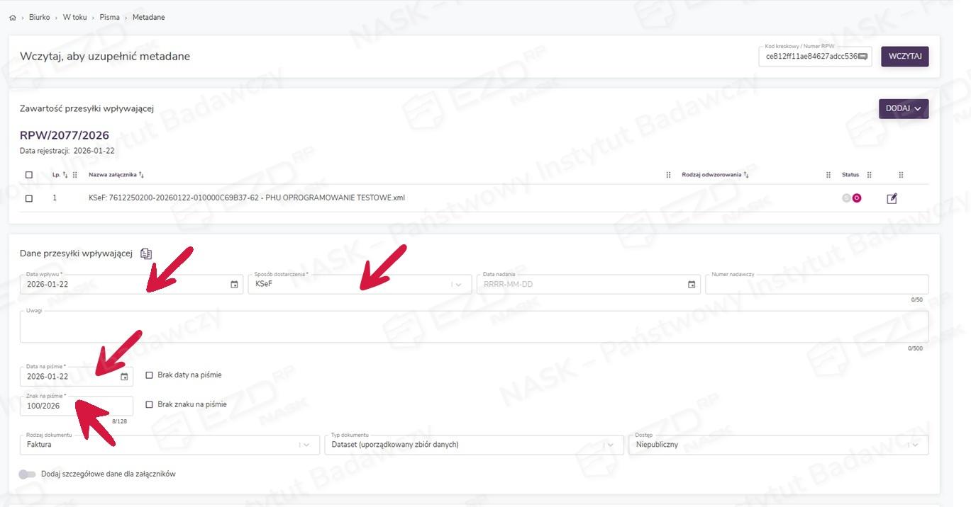Toggle Dodaj szczegółowe dane dla załączników switch
971x507 pixels.
[27, 474]
